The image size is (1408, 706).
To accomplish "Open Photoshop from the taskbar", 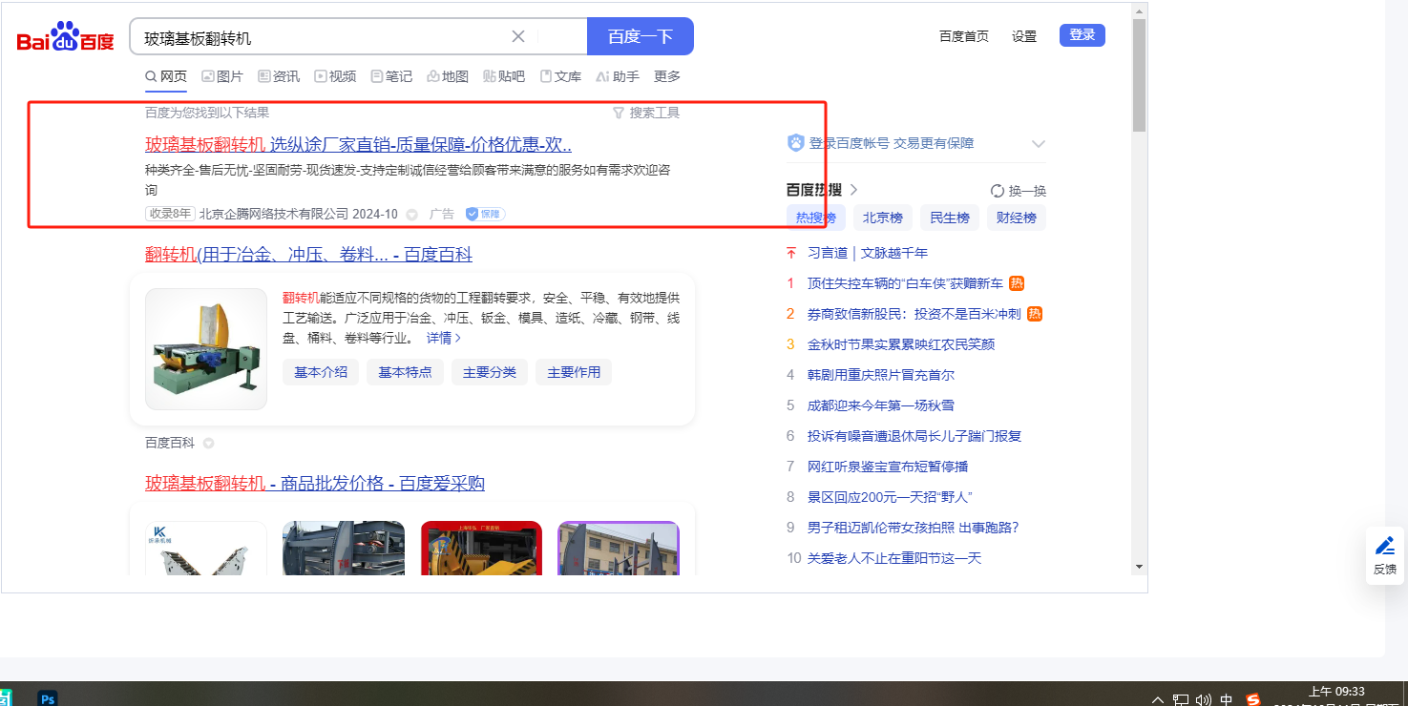I will click(48, 698).
